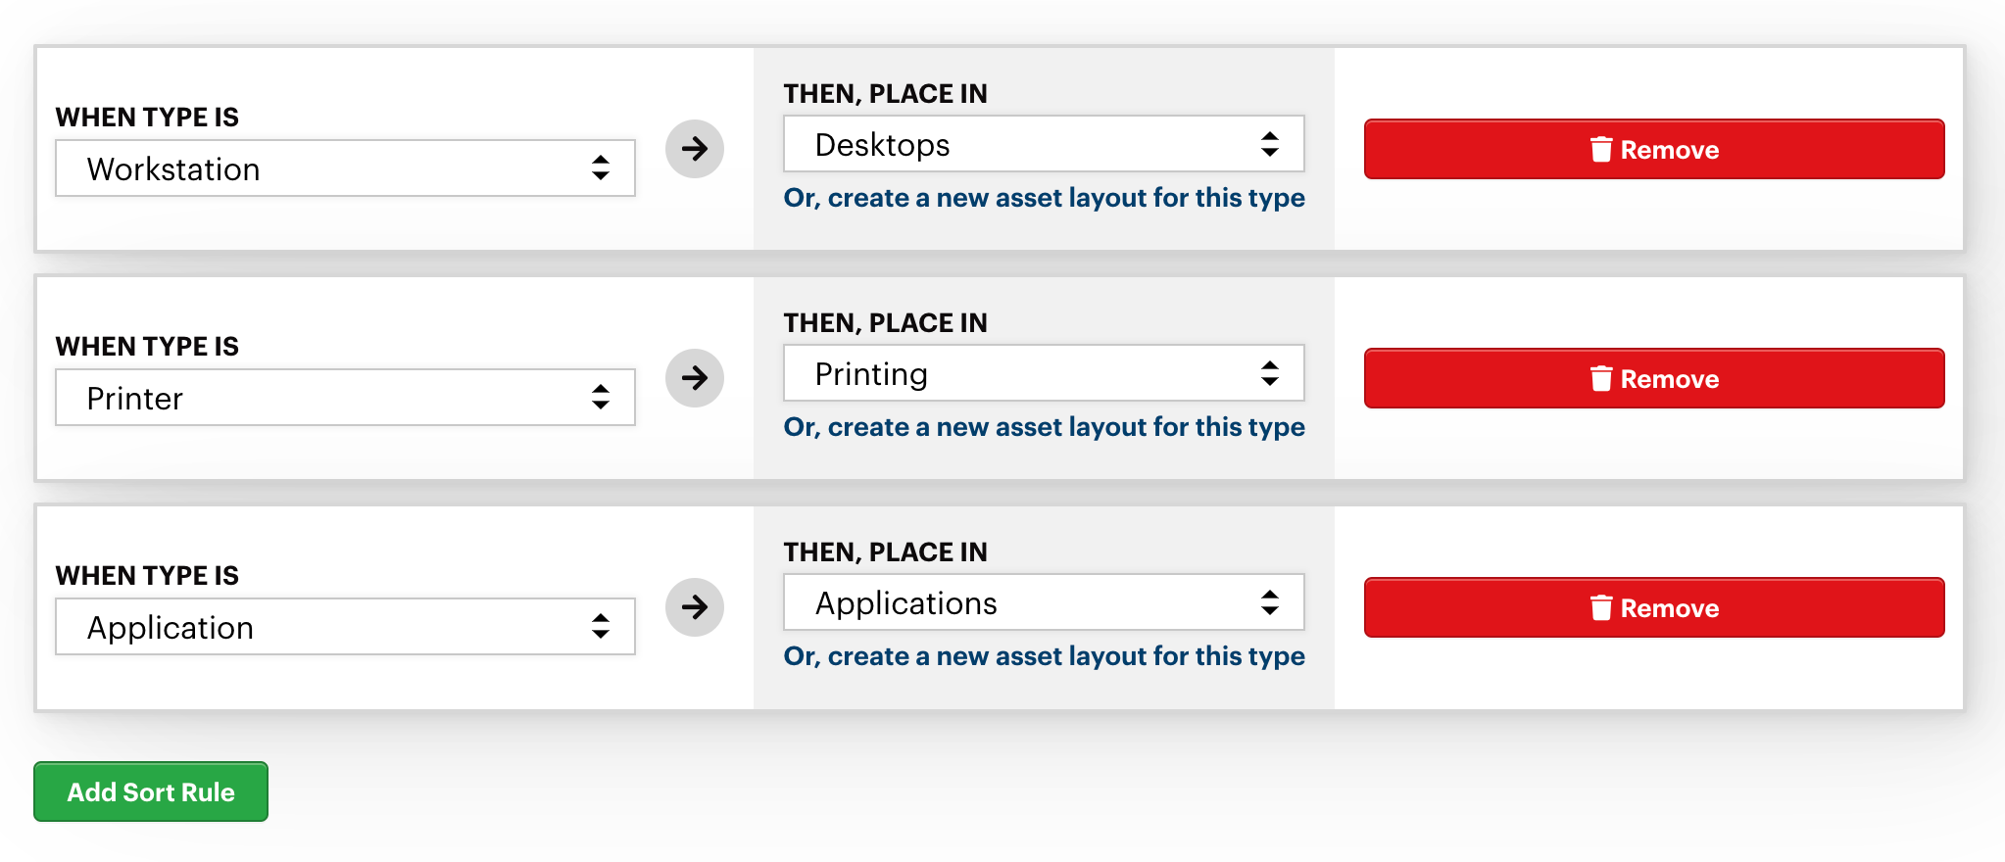
Task: Click the stepper arrows in Desktops selector
Action: [1269, 144]
